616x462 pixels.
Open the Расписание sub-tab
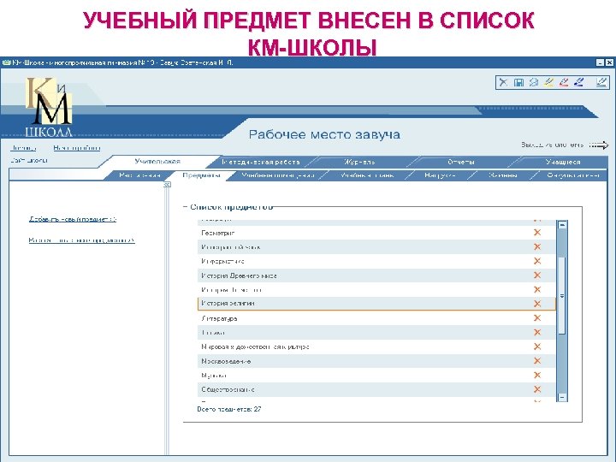[x=139, y=175]
